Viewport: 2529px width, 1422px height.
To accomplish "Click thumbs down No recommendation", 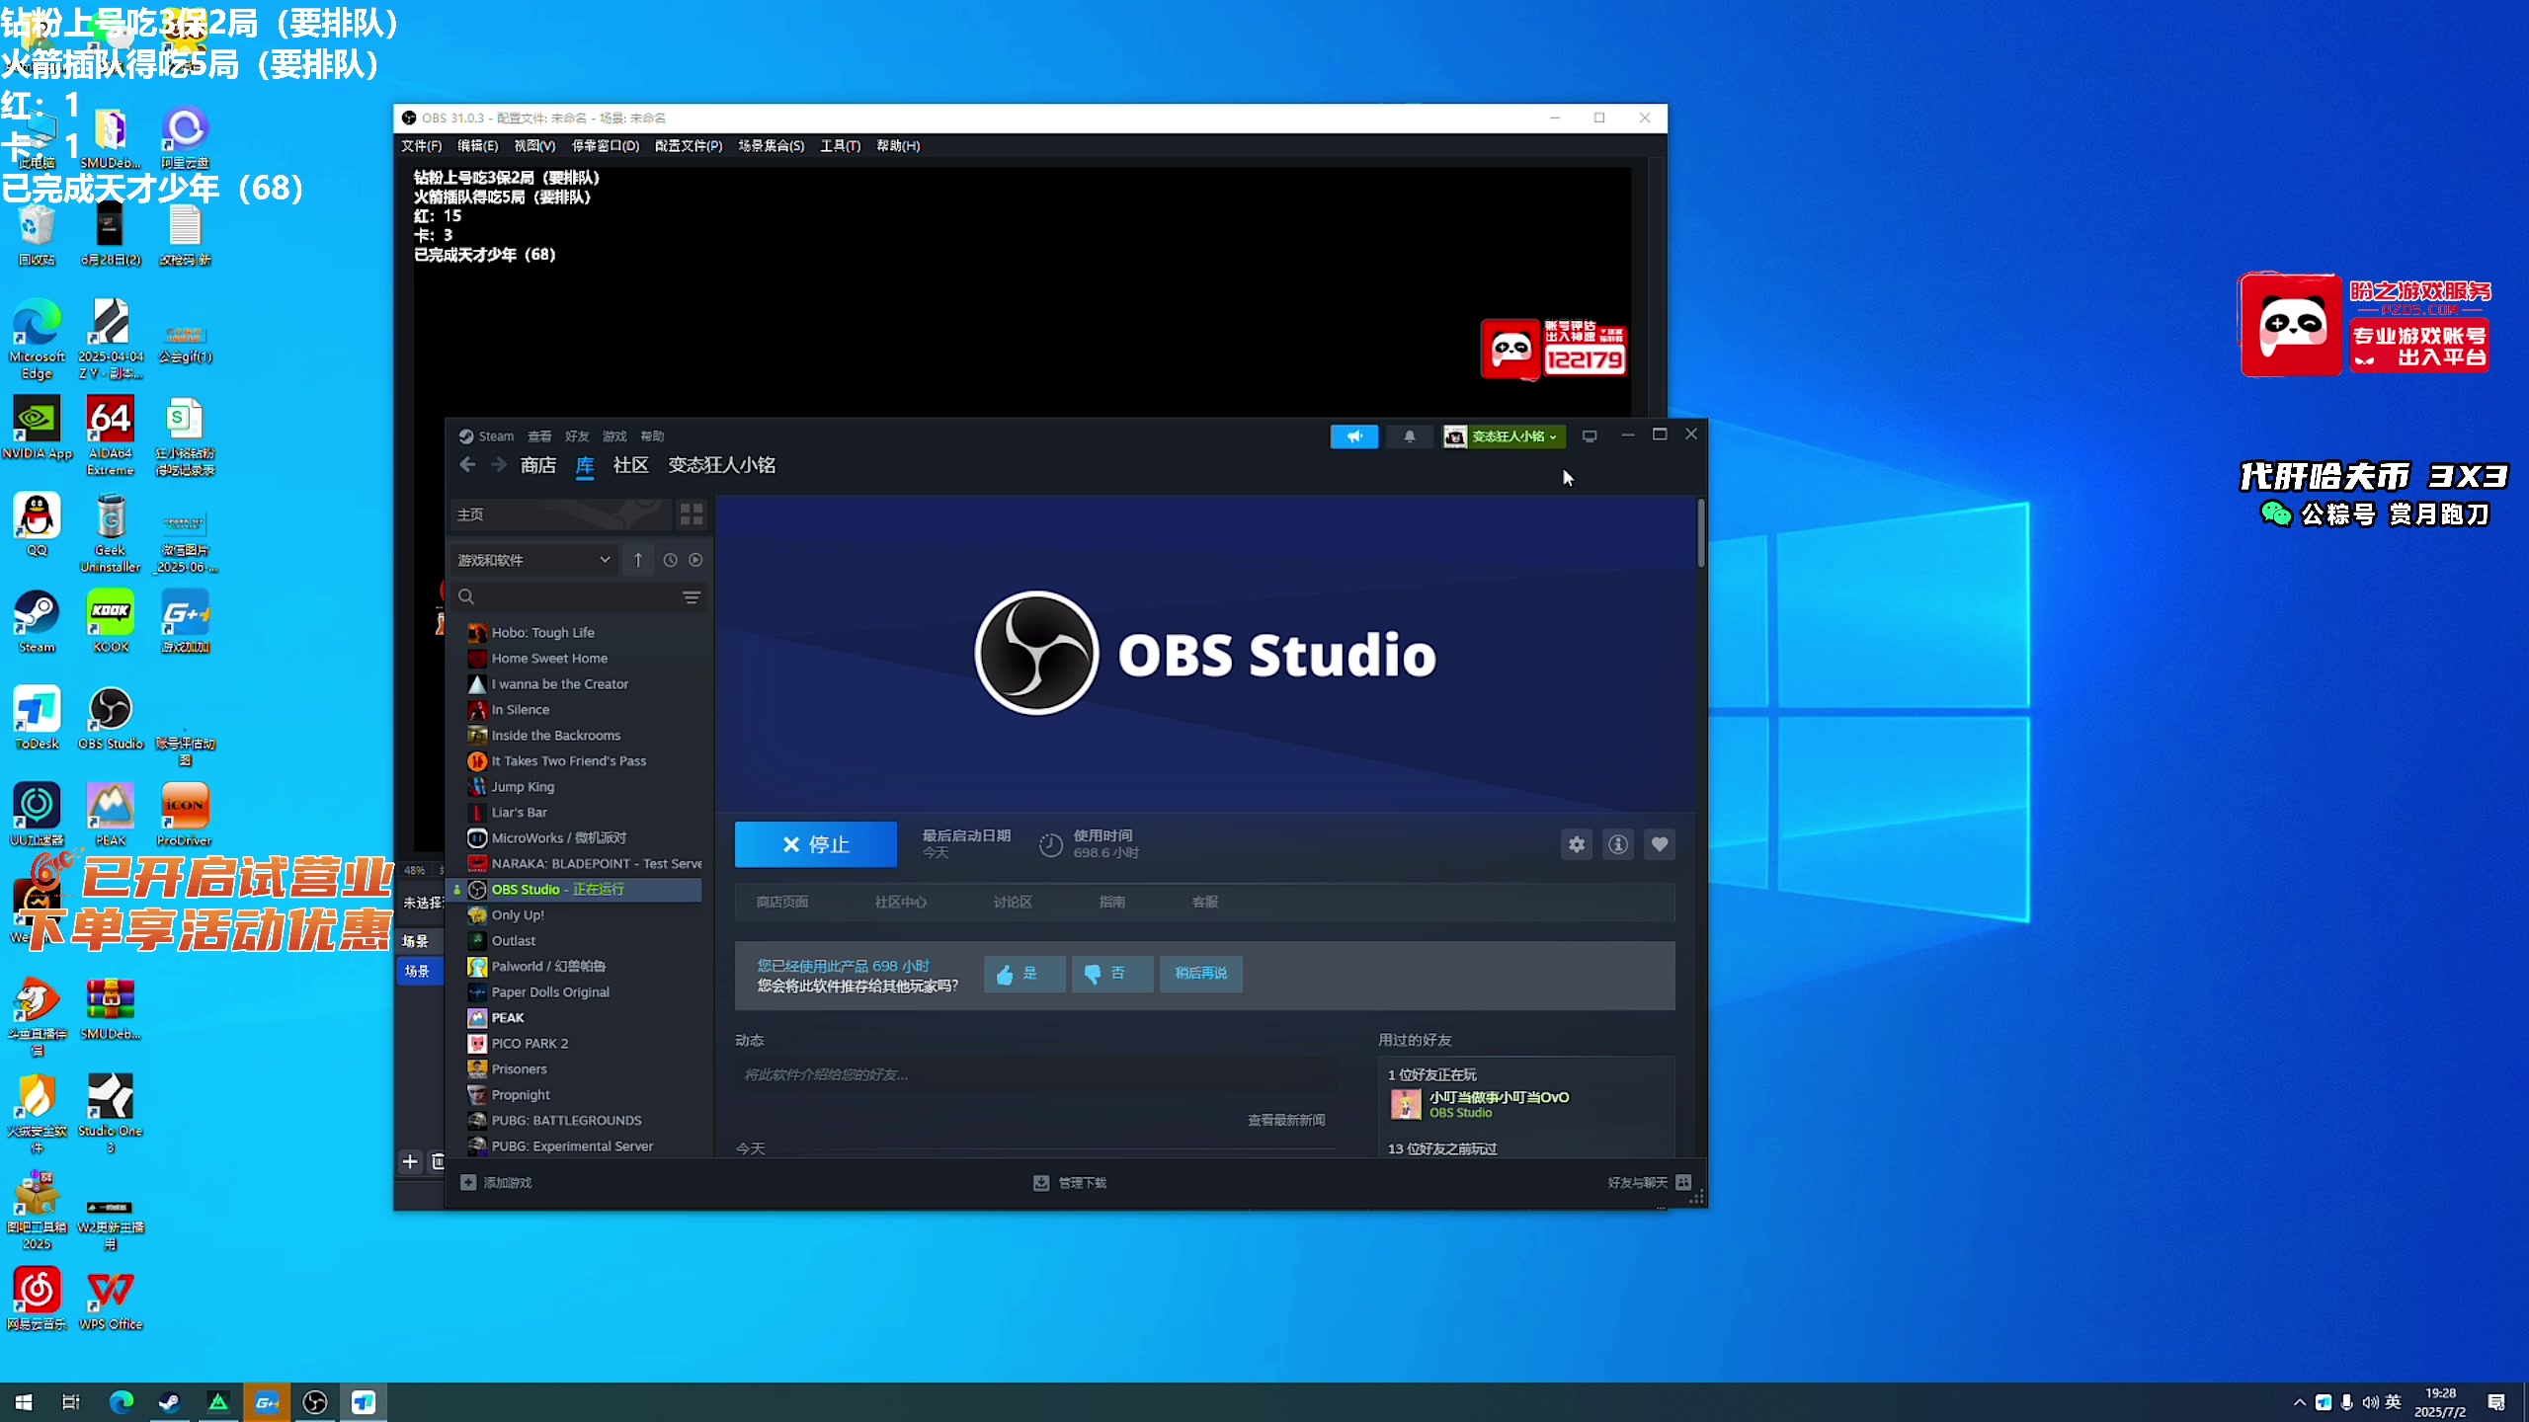I will pyautogui.click(x=1112, y=974).
